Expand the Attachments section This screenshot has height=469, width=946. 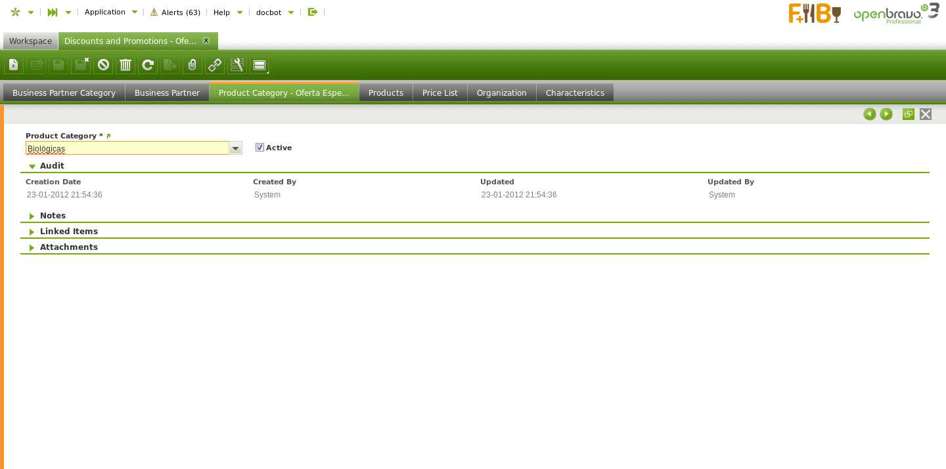pyautogui.click(x=32, y=247)
